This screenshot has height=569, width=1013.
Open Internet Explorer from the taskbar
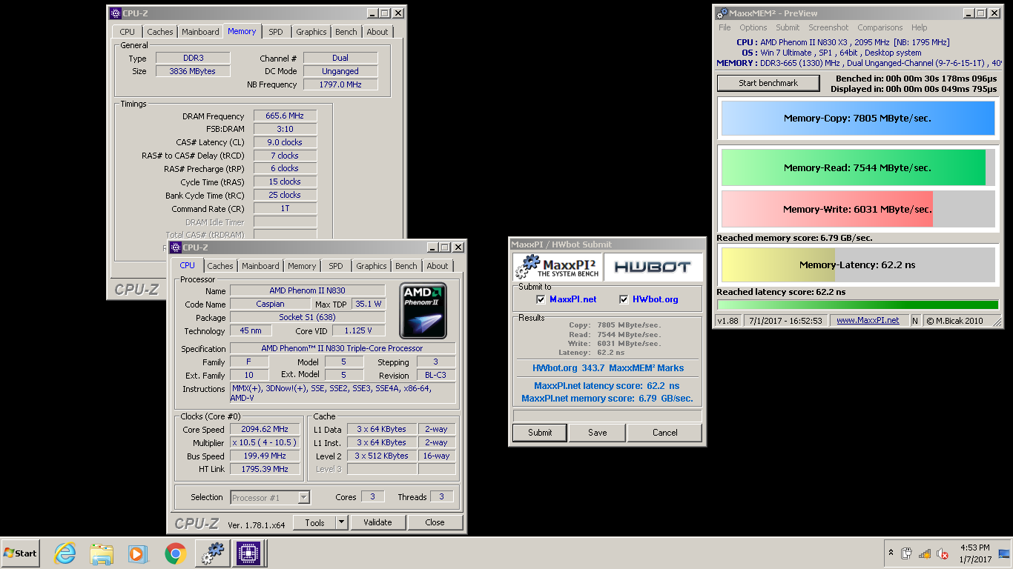click(65, 553)
